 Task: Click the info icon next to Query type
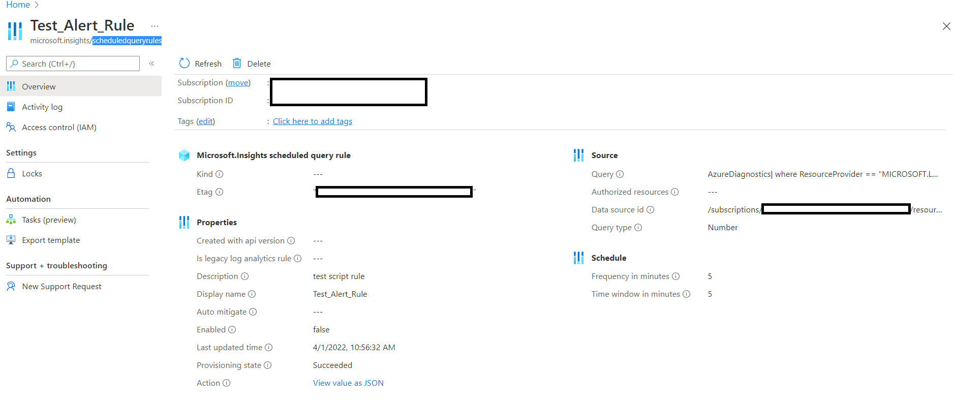click(638, 227)
